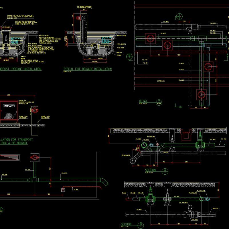Screen dimensions: 229x229
Task: Select the hose reel drawing inside the hydrant box
Action: [x=9, y=115]
